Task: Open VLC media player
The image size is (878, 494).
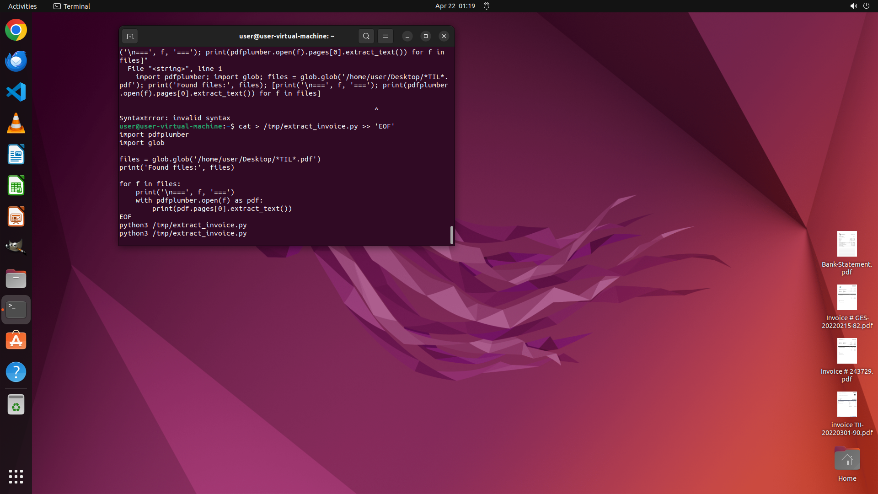Action: (x=16, y=123)
